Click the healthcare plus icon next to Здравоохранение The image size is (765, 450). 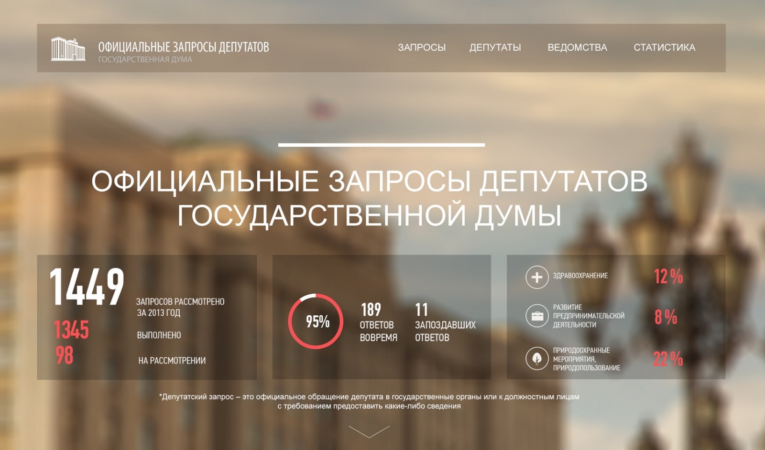tap(537, 277)
